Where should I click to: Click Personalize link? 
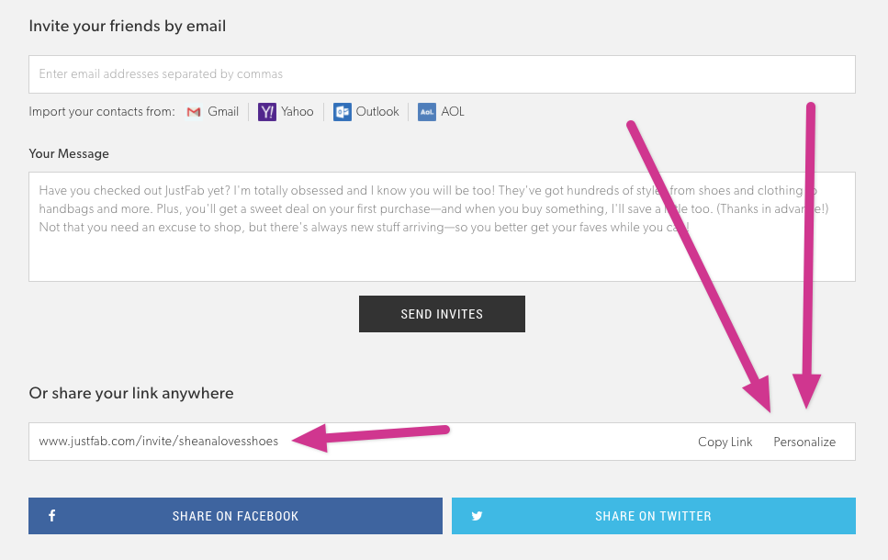(804, 442)
